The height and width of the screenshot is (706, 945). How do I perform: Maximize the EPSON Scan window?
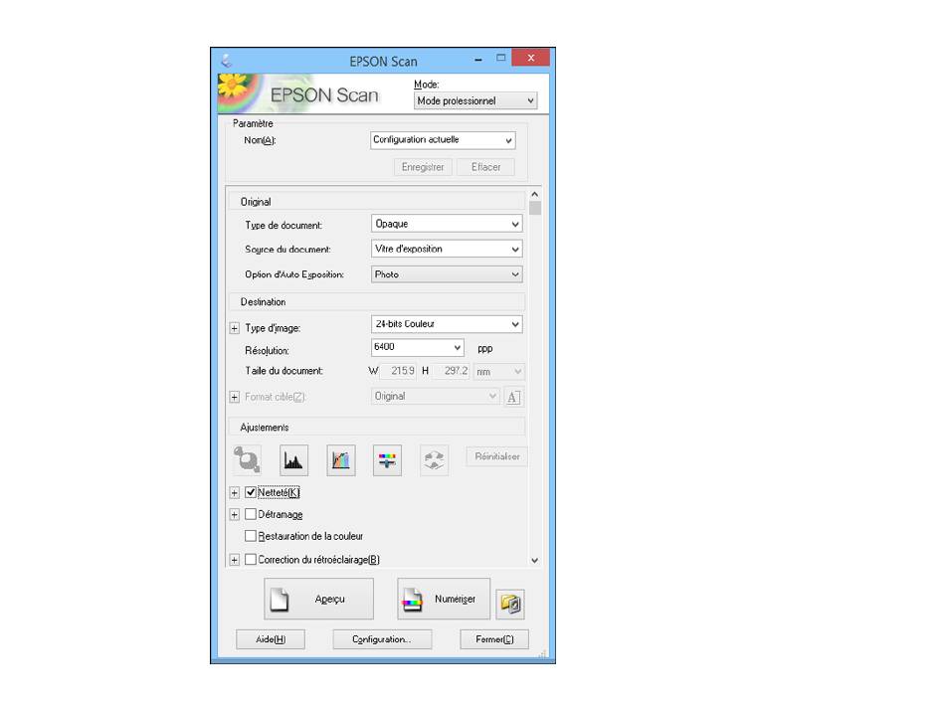point(500,58)
